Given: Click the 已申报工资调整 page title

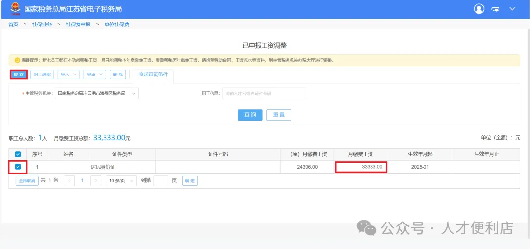Looking at the screenshot, I should 265,45.
